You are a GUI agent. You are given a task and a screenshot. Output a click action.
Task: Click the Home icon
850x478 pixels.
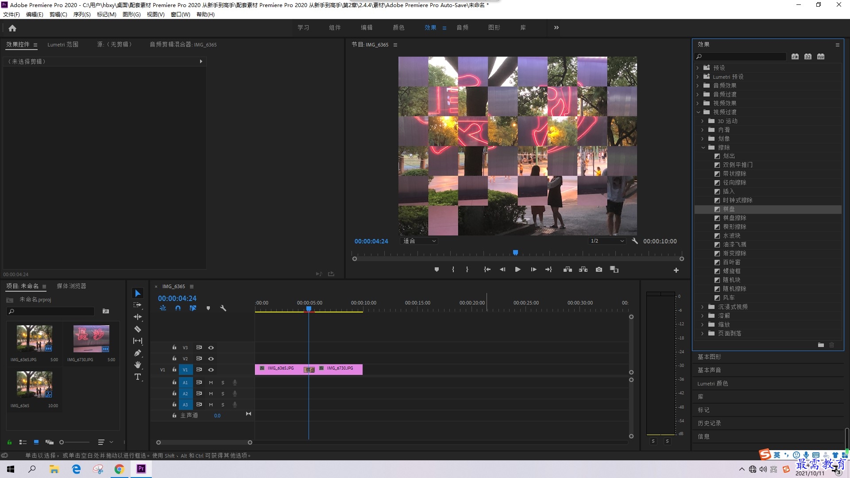pyautogui.click(x=12, y=28)
